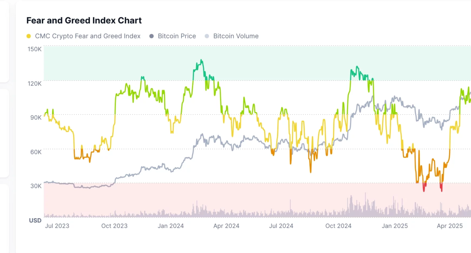Image resolution: width=471 pixels, height=253 pixels.
Task: Click the Oct 2023 axis label
Action: (x=114, y=226)
